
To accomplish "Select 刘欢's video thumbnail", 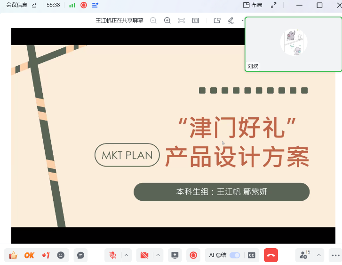I will pos(294,44).
